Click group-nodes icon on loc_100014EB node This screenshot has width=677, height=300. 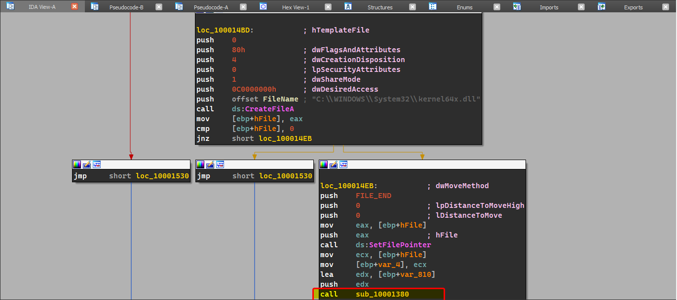coord(343,165)
